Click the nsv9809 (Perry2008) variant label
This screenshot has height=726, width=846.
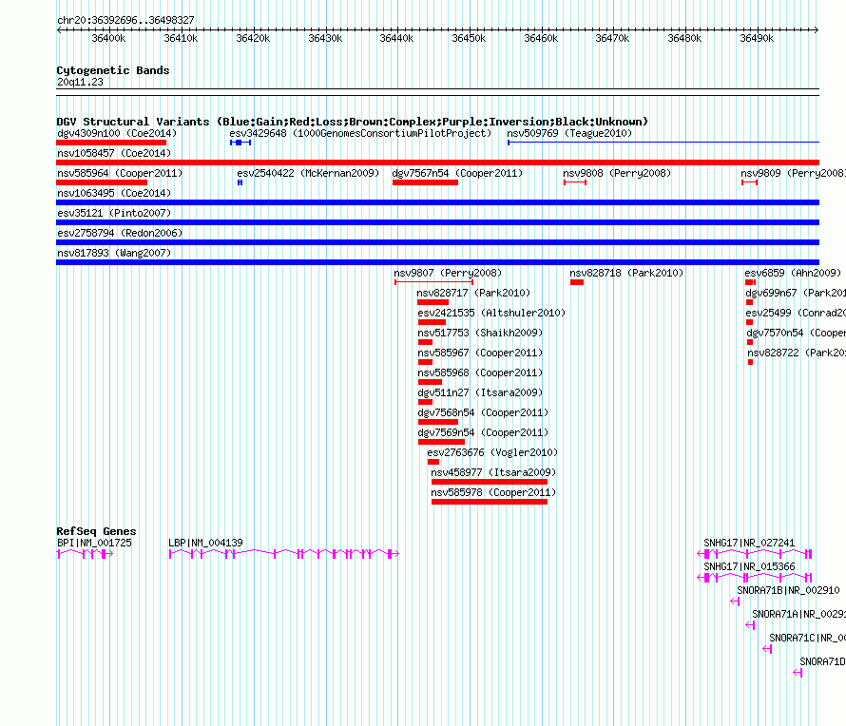(793, 173)
